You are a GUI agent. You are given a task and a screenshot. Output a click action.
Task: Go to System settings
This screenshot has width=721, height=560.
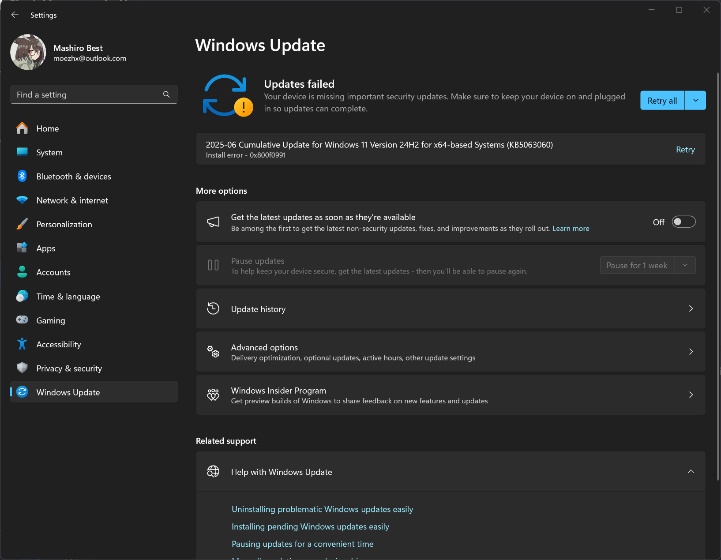pos(94,152)
